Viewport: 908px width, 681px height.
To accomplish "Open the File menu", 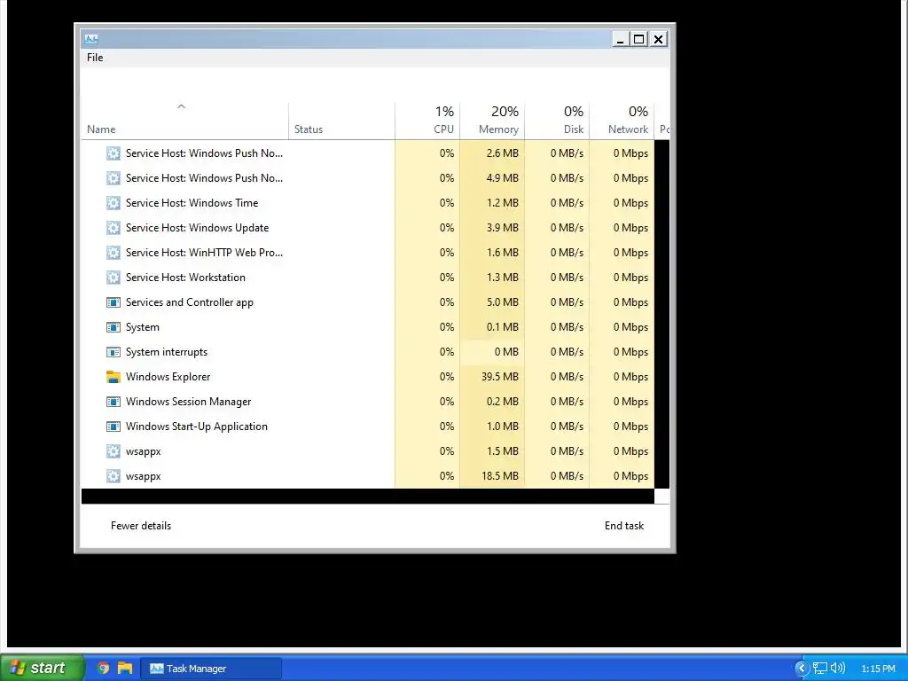I will click(95, 58).
